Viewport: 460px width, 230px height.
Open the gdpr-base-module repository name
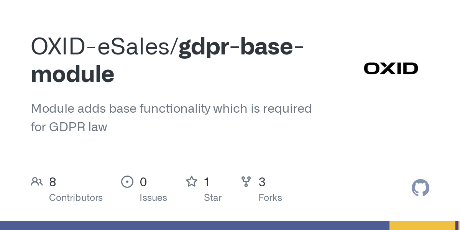point(242,47)
